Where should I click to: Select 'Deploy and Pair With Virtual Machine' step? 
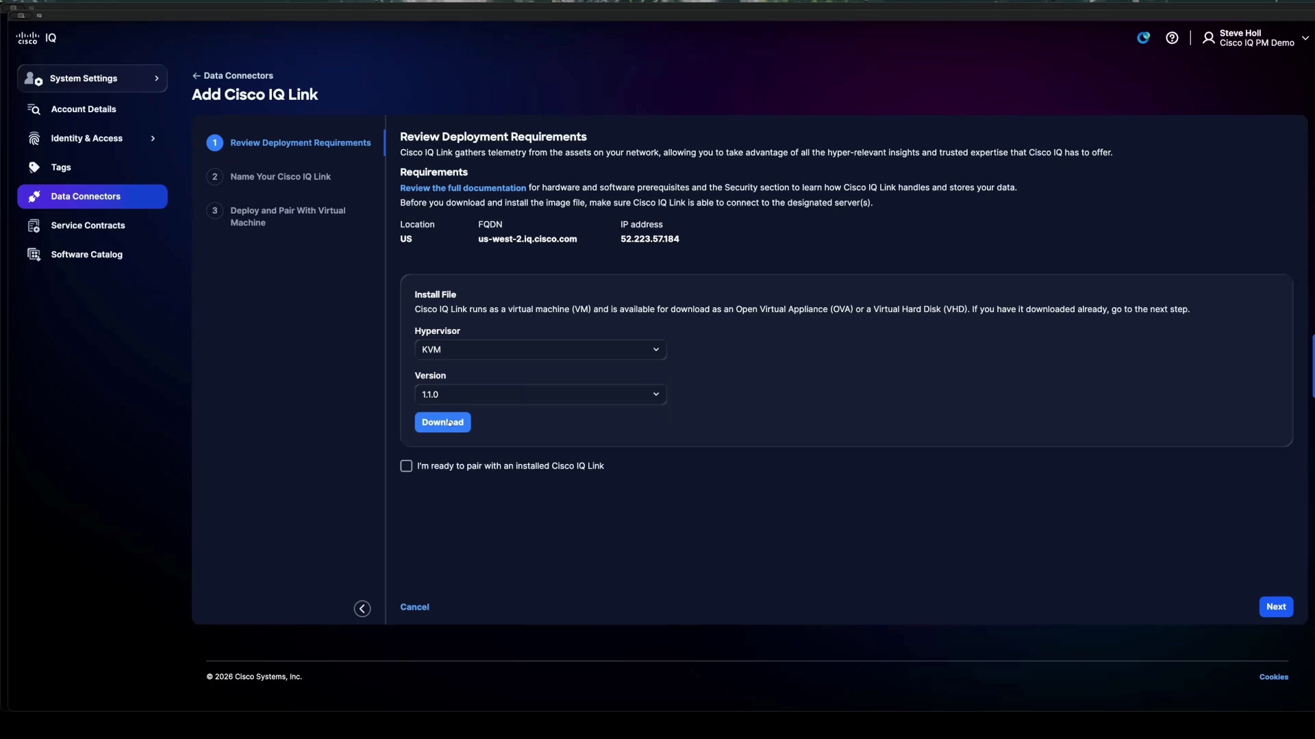click(x=288, y=217)
